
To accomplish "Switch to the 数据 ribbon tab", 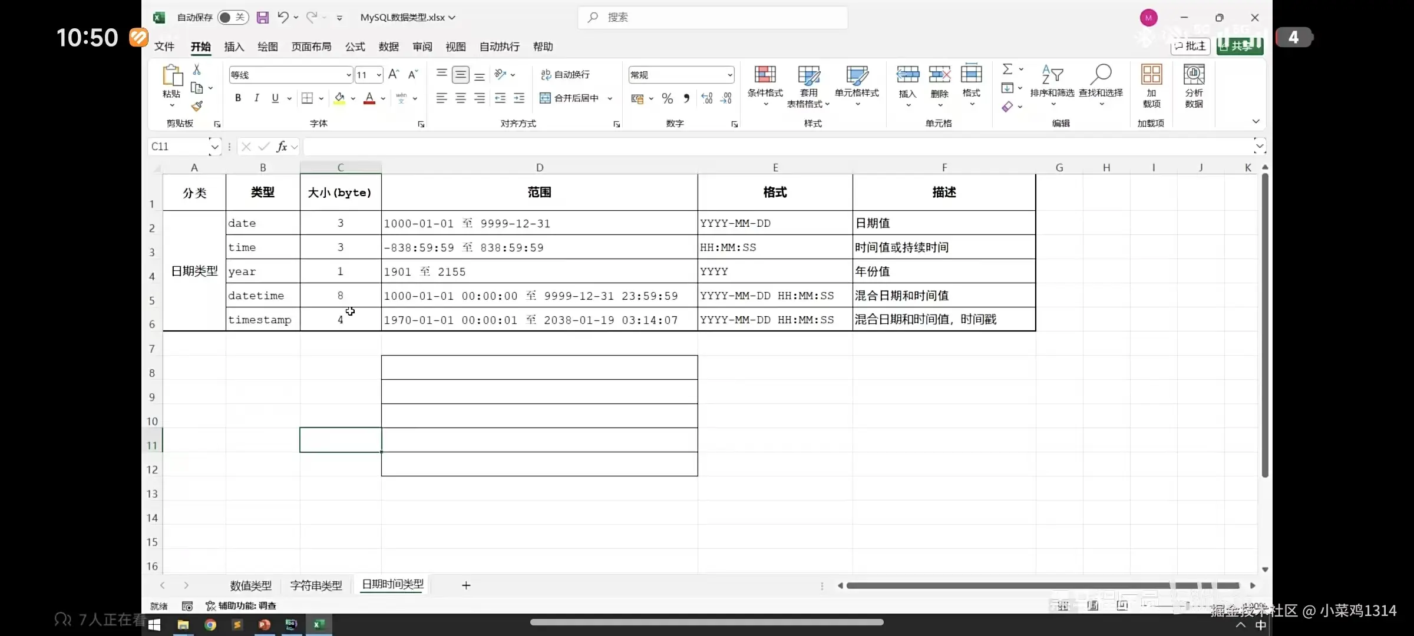I will click(388, 47).
